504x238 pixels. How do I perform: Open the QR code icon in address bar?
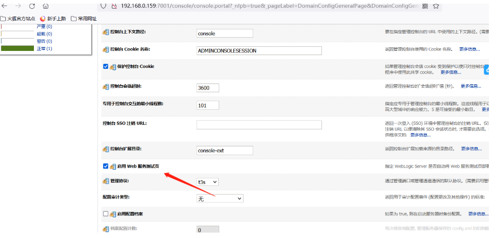425,6
